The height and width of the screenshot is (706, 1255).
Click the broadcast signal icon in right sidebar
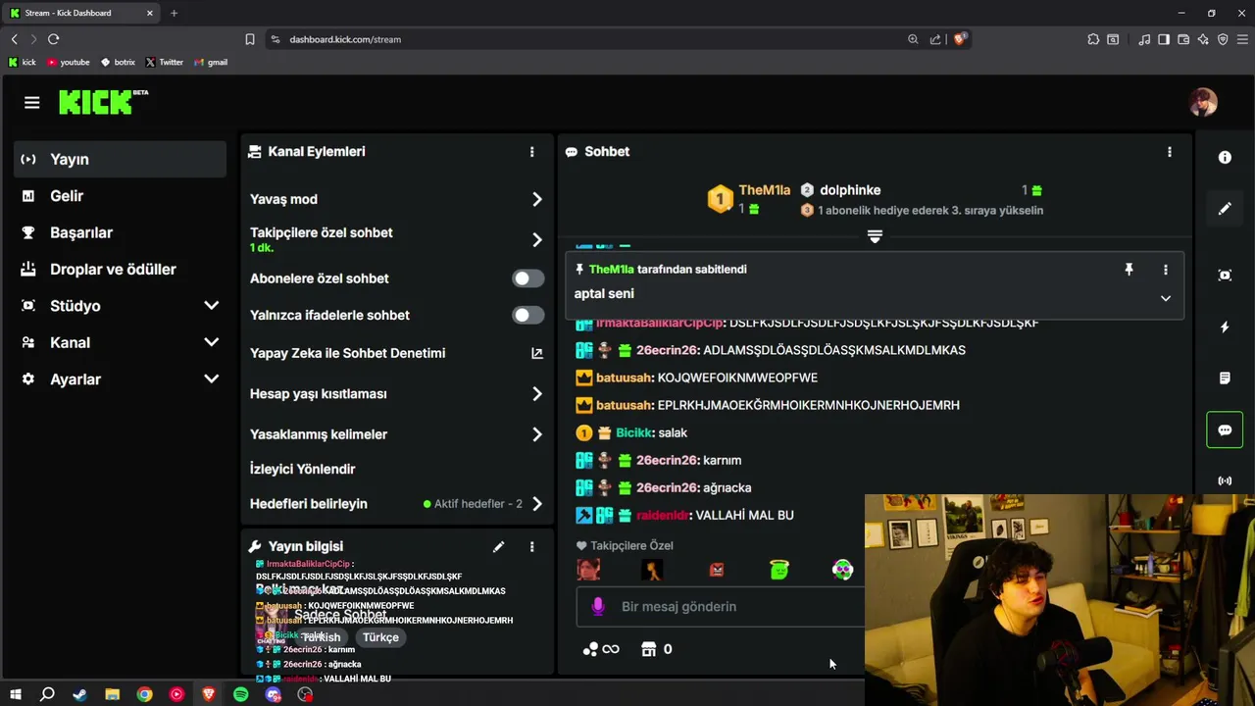coord(1225,480)
